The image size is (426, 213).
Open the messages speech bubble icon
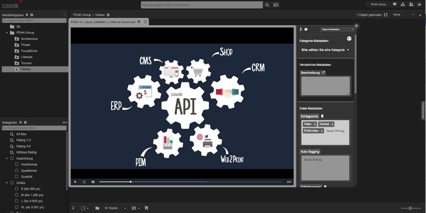(x=395, y=4)
